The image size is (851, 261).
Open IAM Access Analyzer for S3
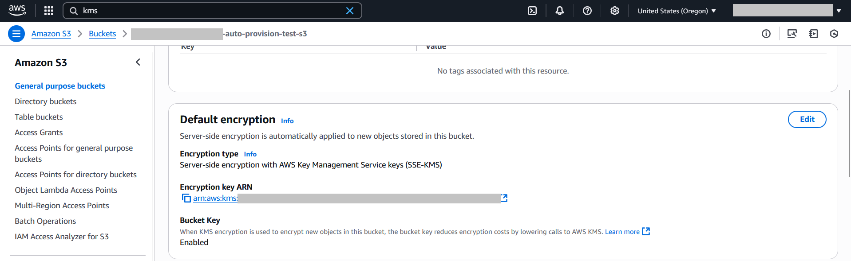coord(61,237)
